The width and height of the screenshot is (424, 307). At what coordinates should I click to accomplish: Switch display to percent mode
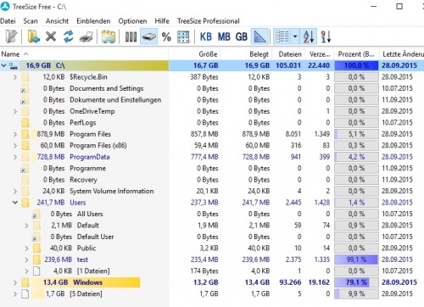point(166,36)
